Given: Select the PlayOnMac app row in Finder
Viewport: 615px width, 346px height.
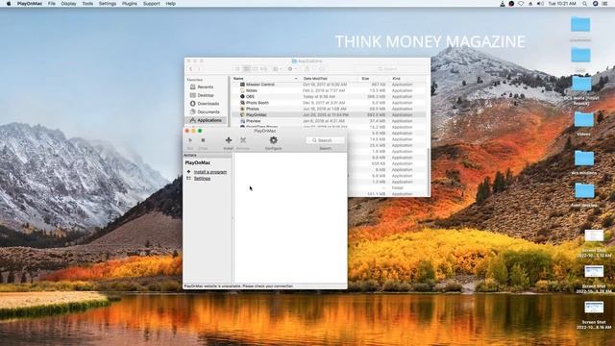Looking at the screenshot, I should [329, 115].
